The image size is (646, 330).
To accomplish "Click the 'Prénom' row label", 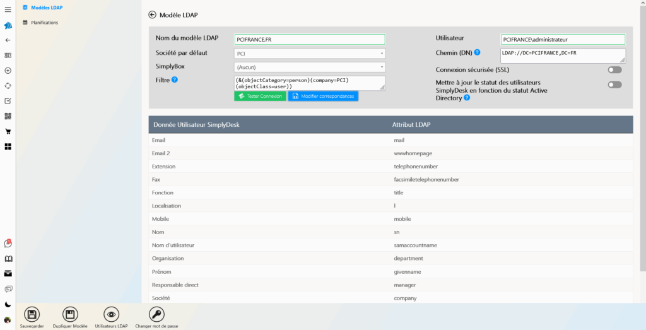I will pos(161,272).
